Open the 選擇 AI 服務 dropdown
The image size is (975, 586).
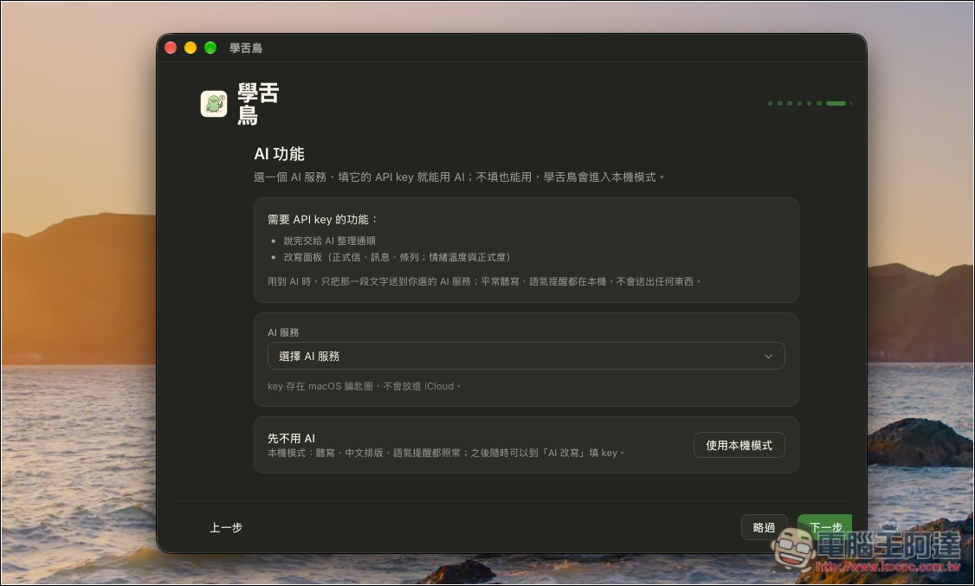[526, 356]
